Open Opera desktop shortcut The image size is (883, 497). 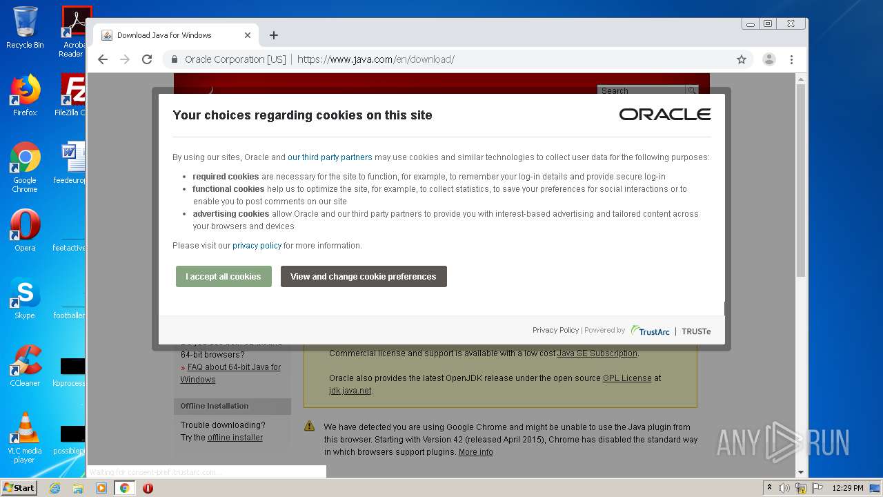(25, 231)
